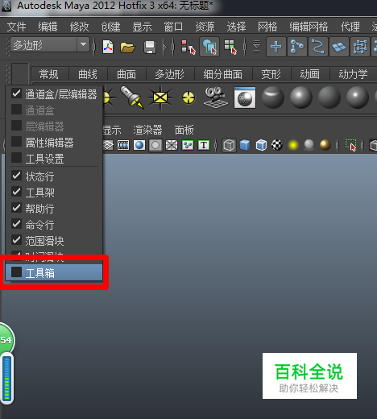Open the 文件 menu
Image resolution: width=377 pixels, height=419 pixels.
pos(17,27)
